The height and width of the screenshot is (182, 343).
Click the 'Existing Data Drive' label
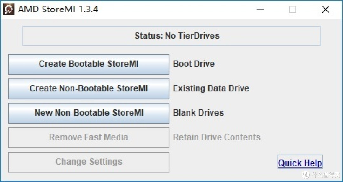211,88
